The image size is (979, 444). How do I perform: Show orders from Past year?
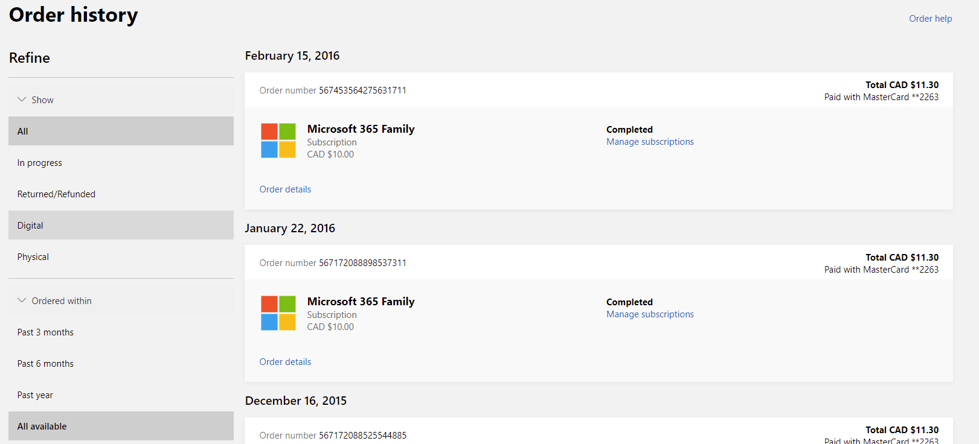(x=35, y=395)
